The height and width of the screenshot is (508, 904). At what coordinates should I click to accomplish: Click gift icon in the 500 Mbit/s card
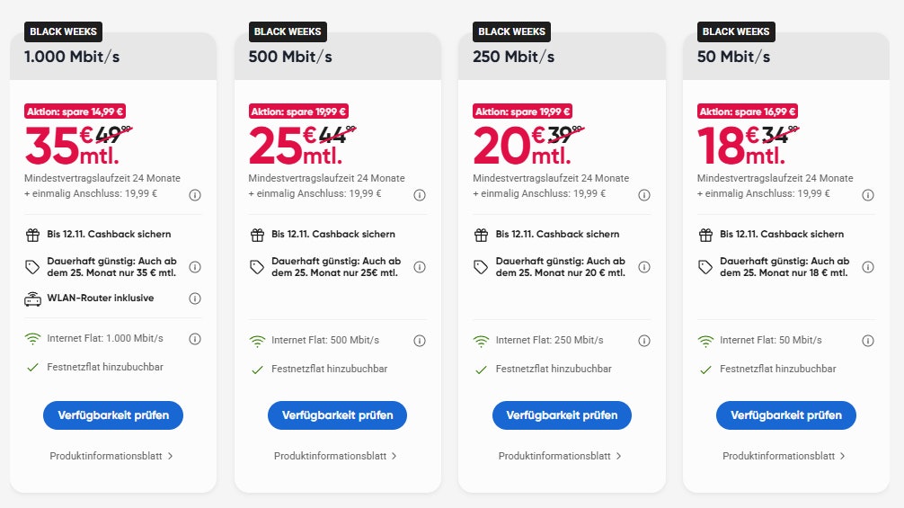pos(257,235)
